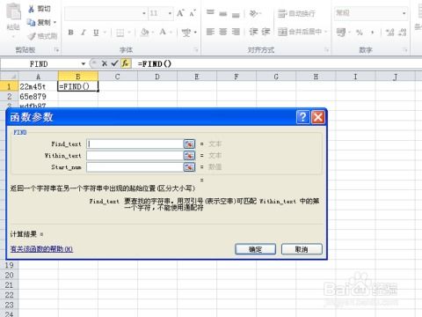422x317 pixels.
Task: Collapse dialog via Within_text range selector
Action: point(189,156)
